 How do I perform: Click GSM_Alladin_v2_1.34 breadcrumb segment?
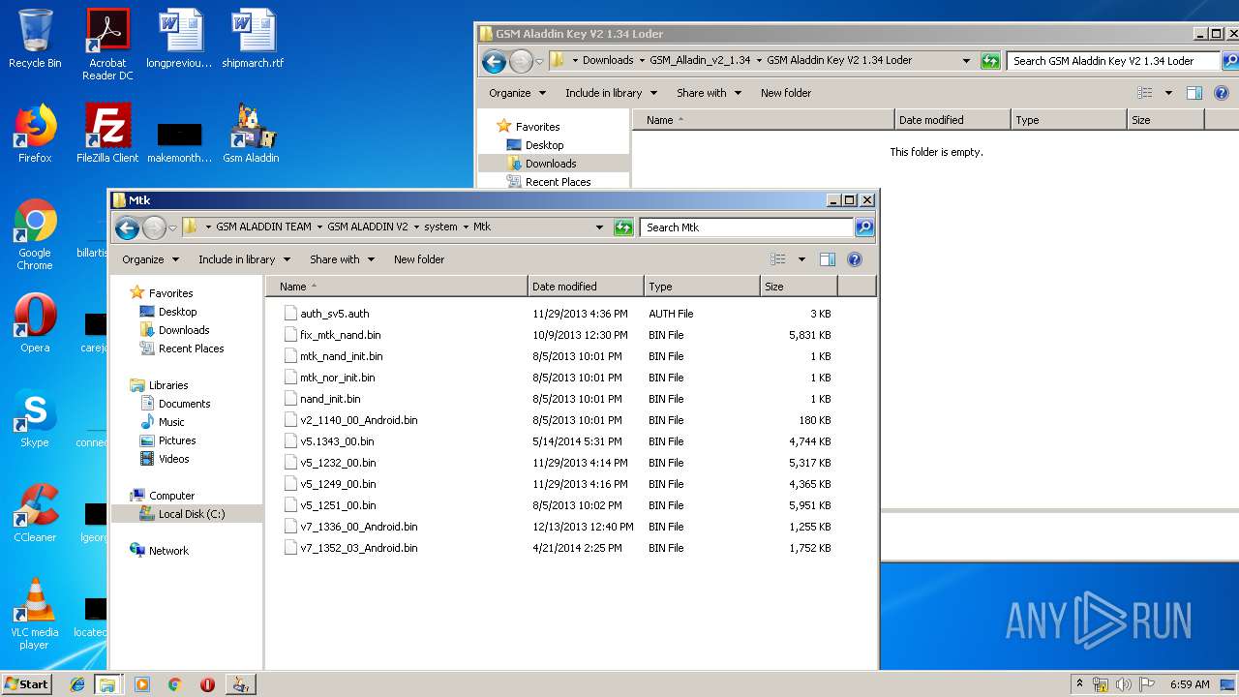[700, 60]
